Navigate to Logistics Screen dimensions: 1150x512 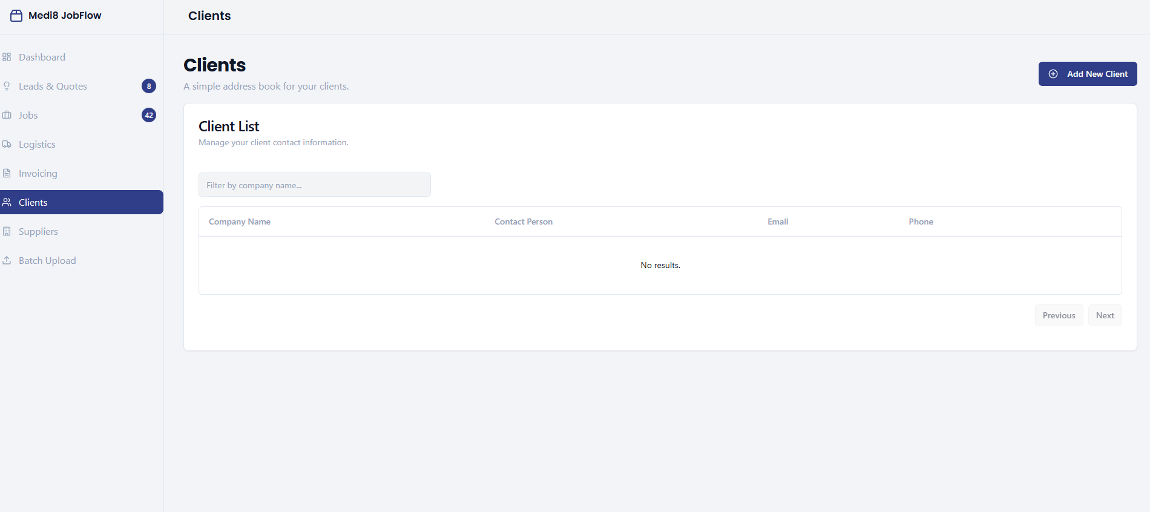tap(82, 144)
